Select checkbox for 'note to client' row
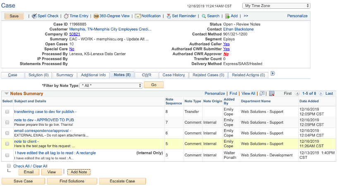 click(x=7, y=144)
